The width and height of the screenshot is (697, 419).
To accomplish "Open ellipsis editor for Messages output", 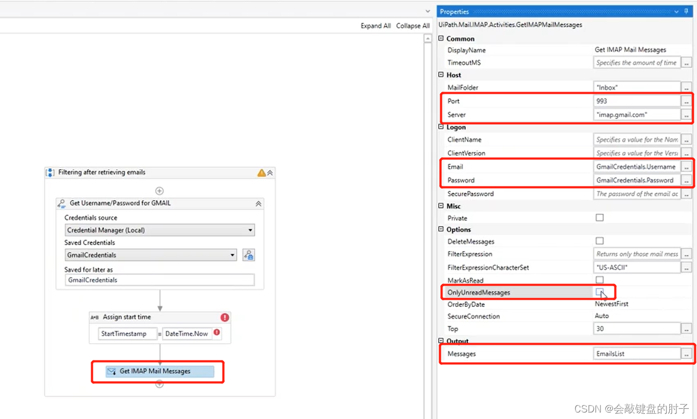I will tap(687, 353).
